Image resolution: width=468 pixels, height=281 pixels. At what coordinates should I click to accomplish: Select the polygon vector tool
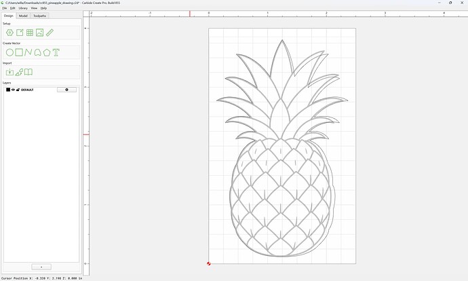47,52
